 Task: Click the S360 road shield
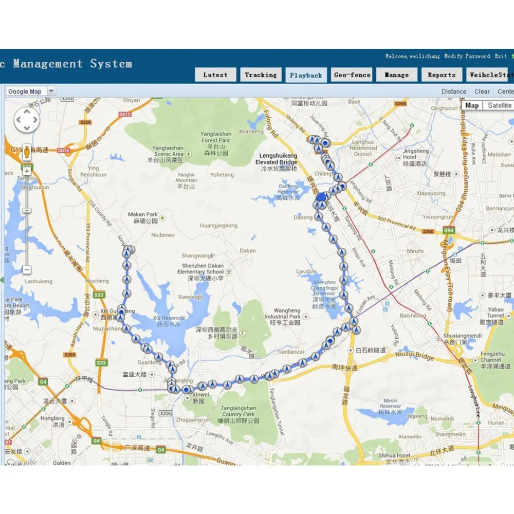428,231
